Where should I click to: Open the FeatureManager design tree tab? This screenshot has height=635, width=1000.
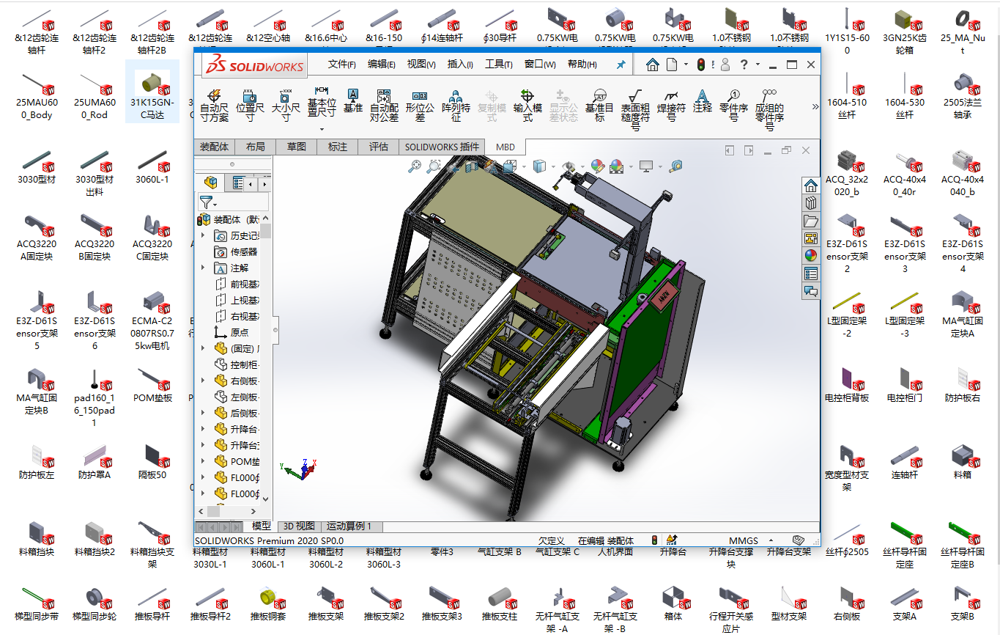pos(211,183)
